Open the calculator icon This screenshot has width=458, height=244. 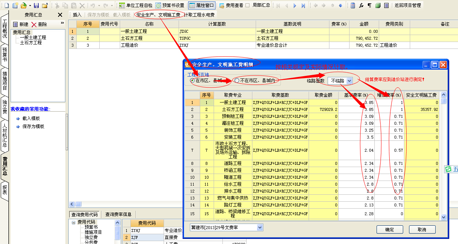pos(353,5)
